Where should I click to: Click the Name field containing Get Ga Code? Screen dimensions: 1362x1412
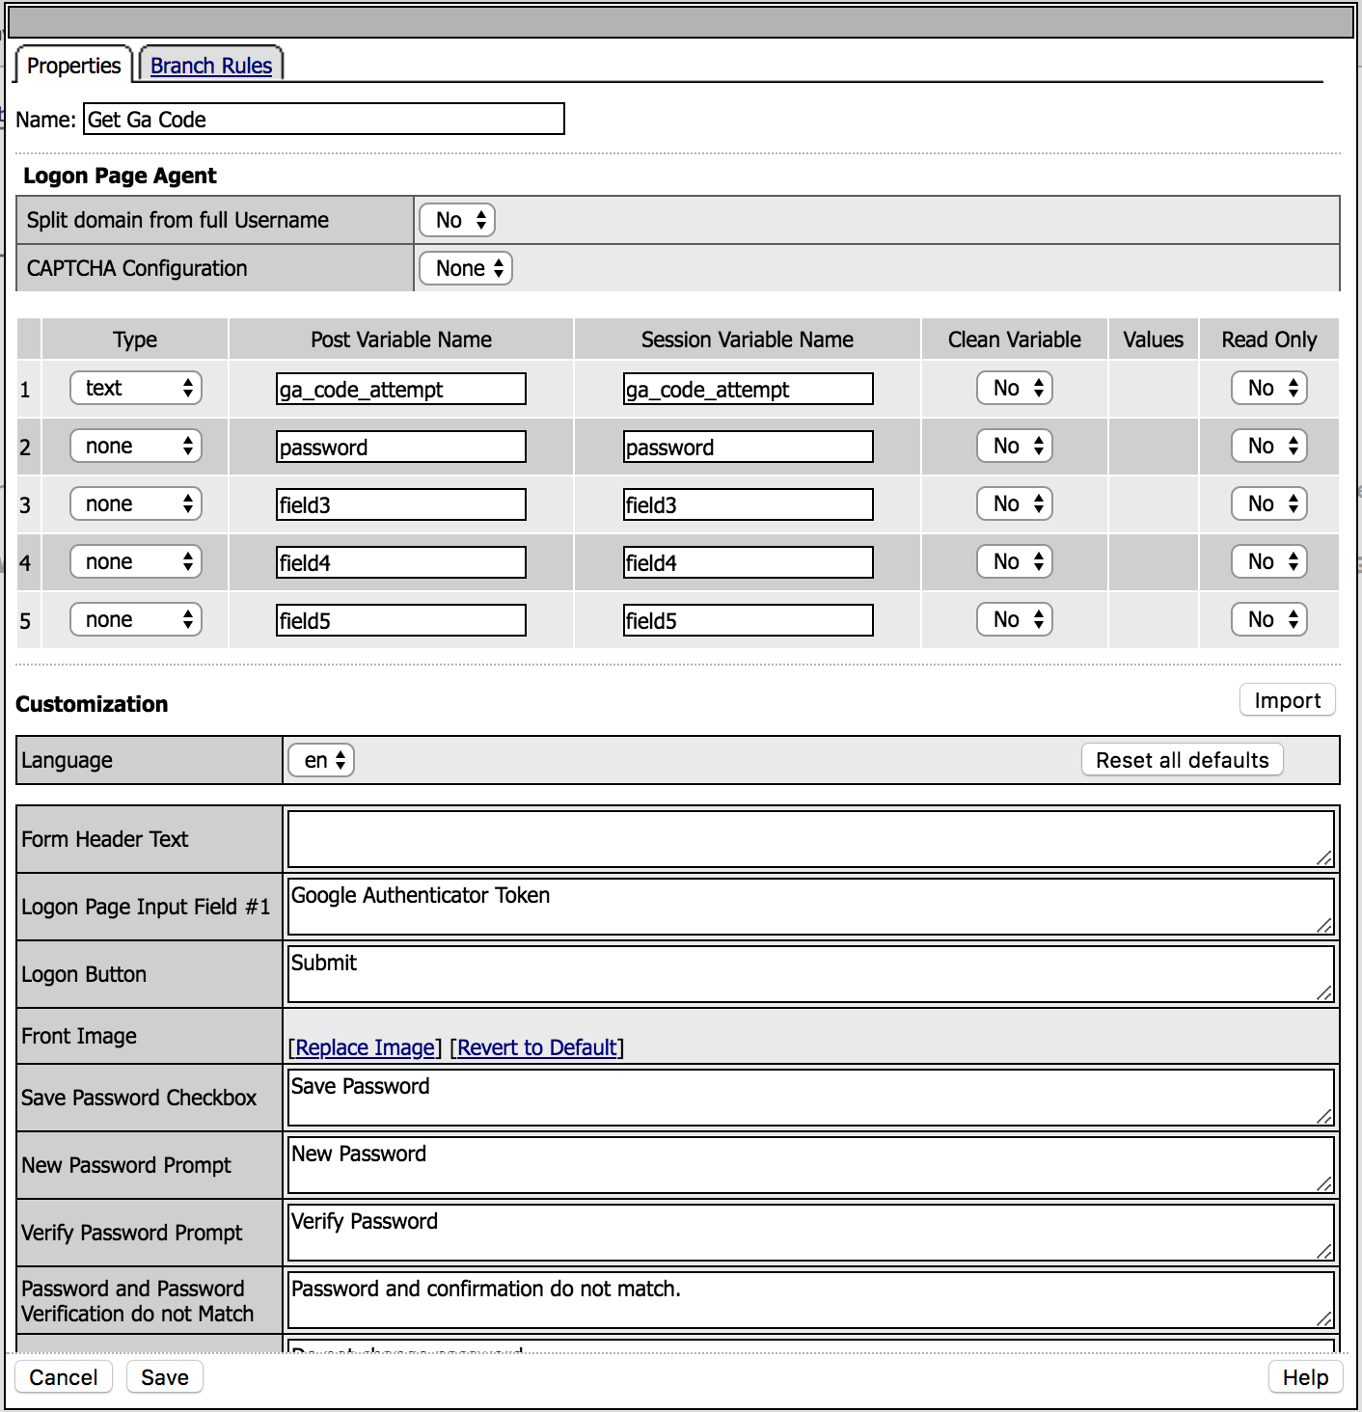(x=324, y=119)
